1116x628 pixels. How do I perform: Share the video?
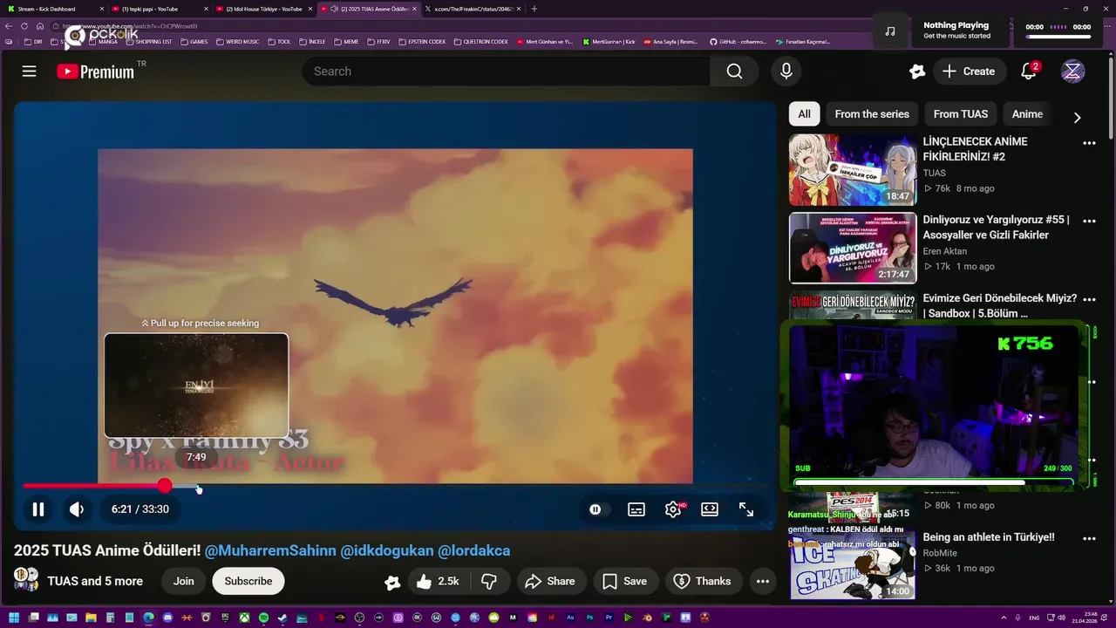click(x=549, y=581)
